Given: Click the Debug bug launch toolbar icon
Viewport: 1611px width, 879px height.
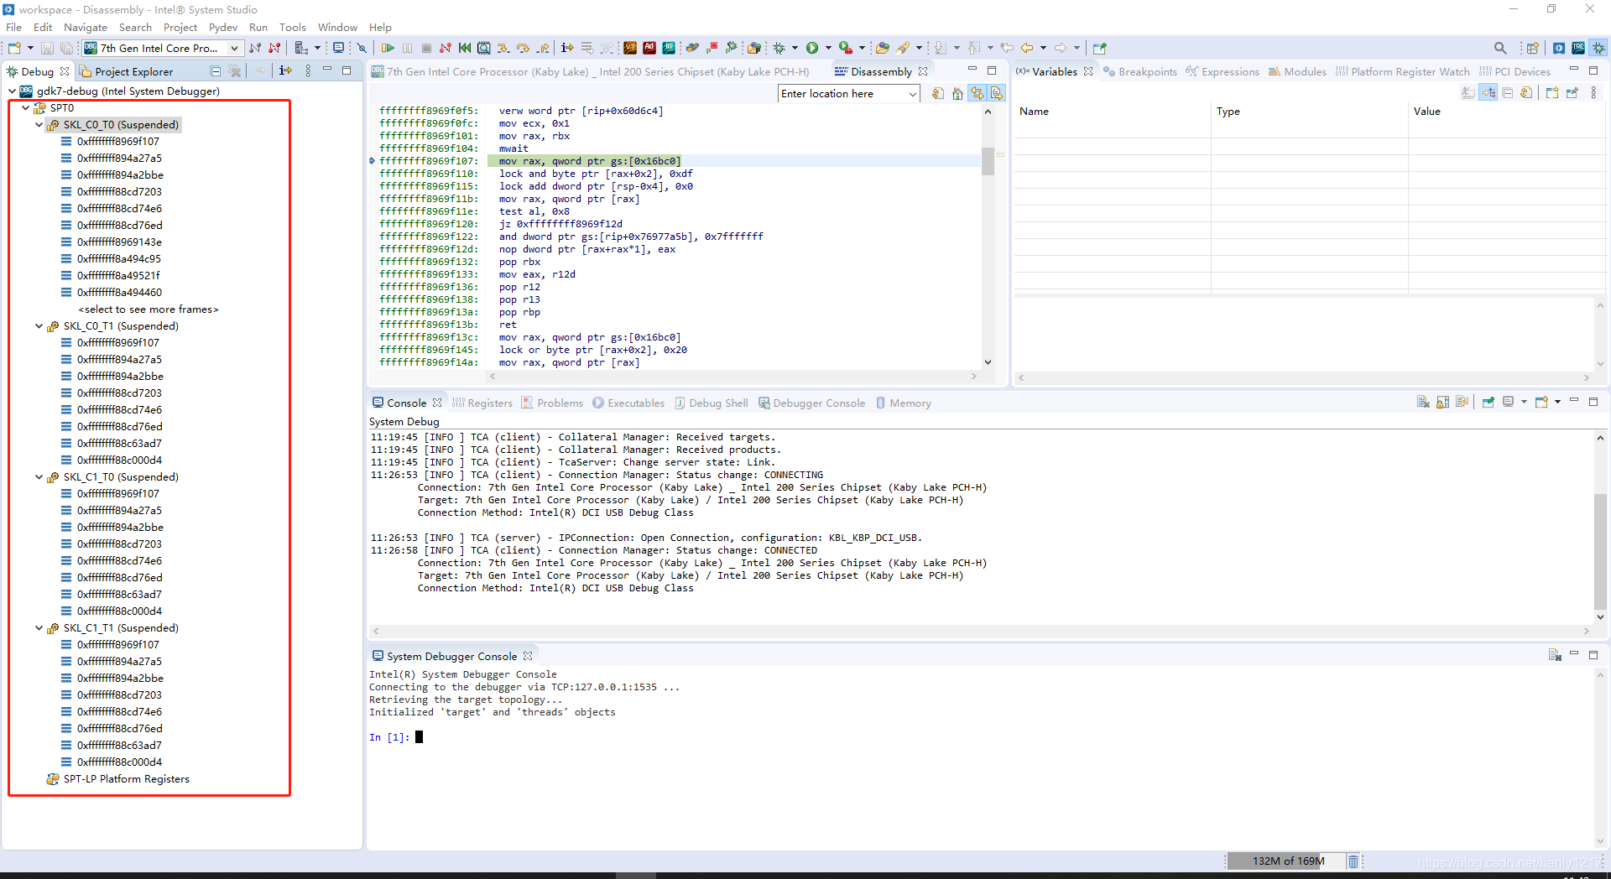Looking at the screenshot, I should click(x=779, y=48).
